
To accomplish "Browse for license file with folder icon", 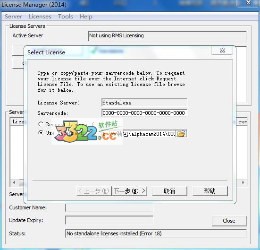I will point(181,134).
